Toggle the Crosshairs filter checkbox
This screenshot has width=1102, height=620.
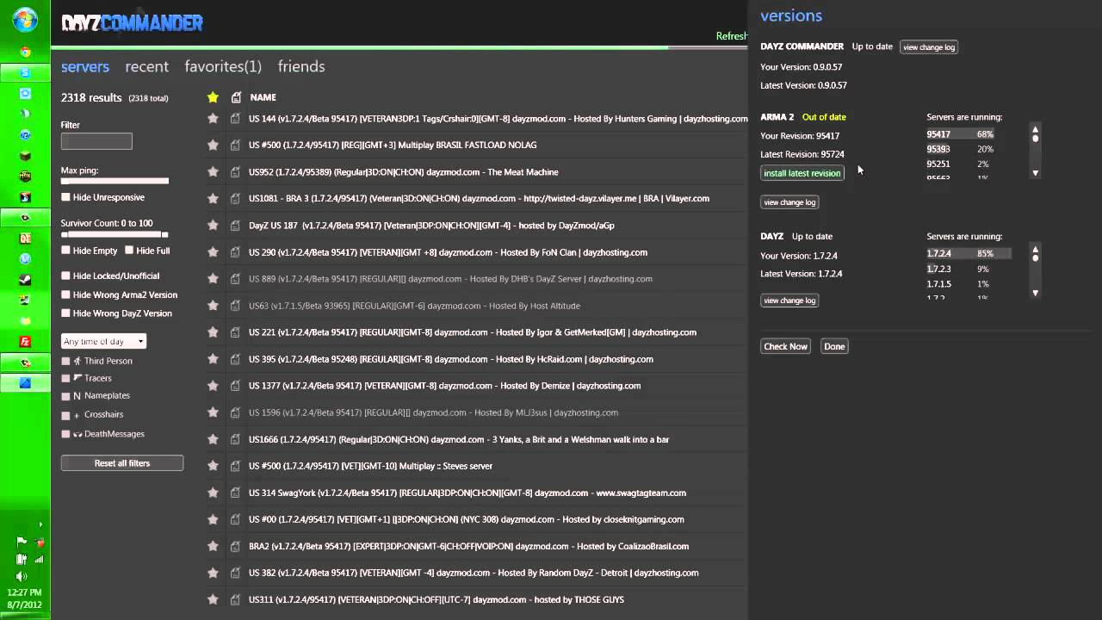click(x=65, y=415)
